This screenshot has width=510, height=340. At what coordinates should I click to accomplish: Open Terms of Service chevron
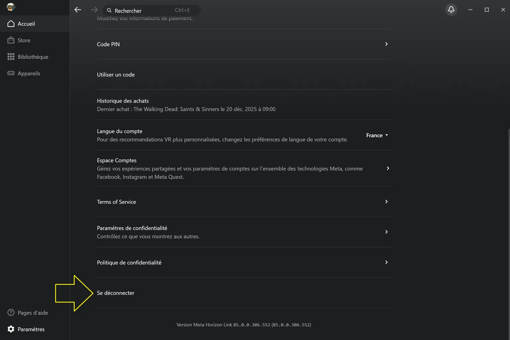click(386, 202)
